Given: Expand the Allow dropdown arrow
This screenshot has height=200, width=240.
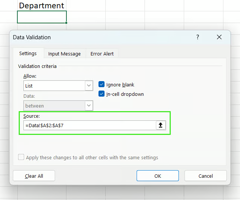Looking at the screenshot, I should tap(89, 86).
